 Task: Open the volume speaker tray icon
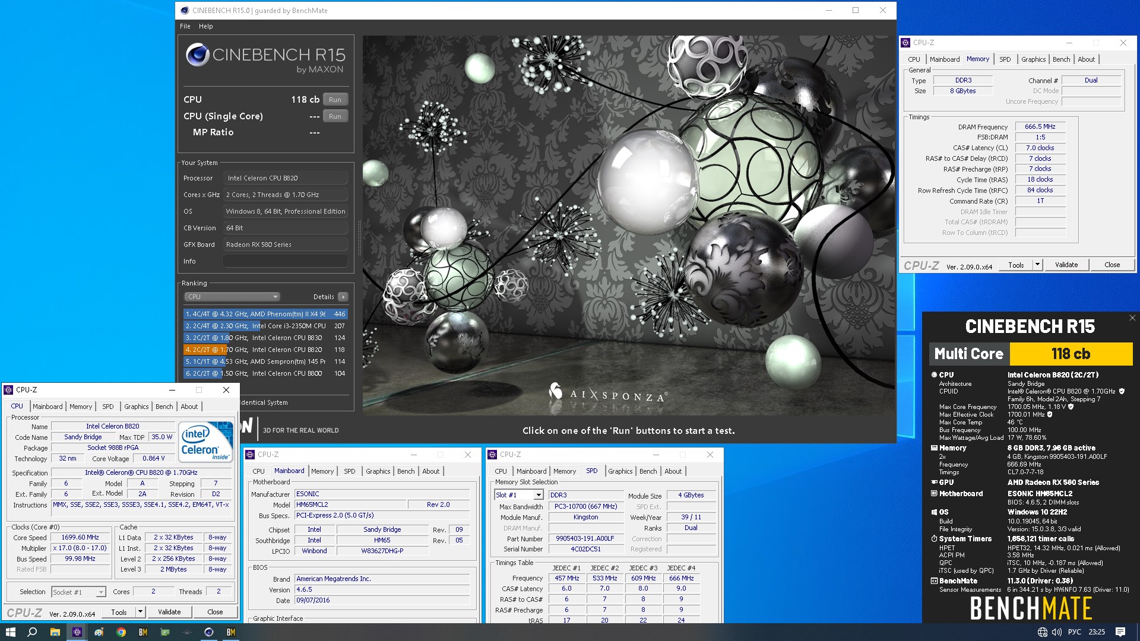point(1056,632)
